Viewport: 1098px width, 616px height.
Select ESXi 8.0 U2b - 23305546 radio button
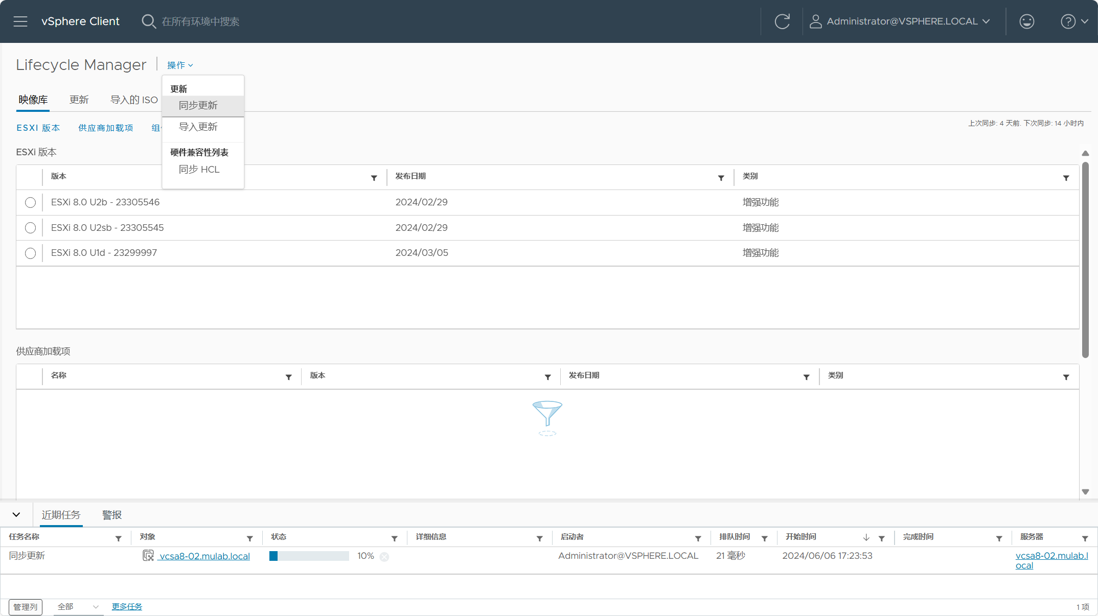(x=30, y=203)
